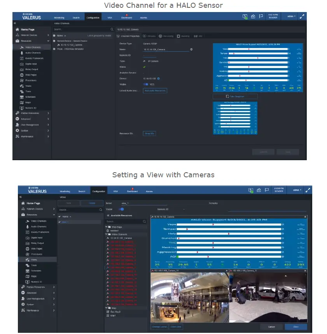
Task: Toggle Visible switch in view_1 settings
Action: coord(121,209)
